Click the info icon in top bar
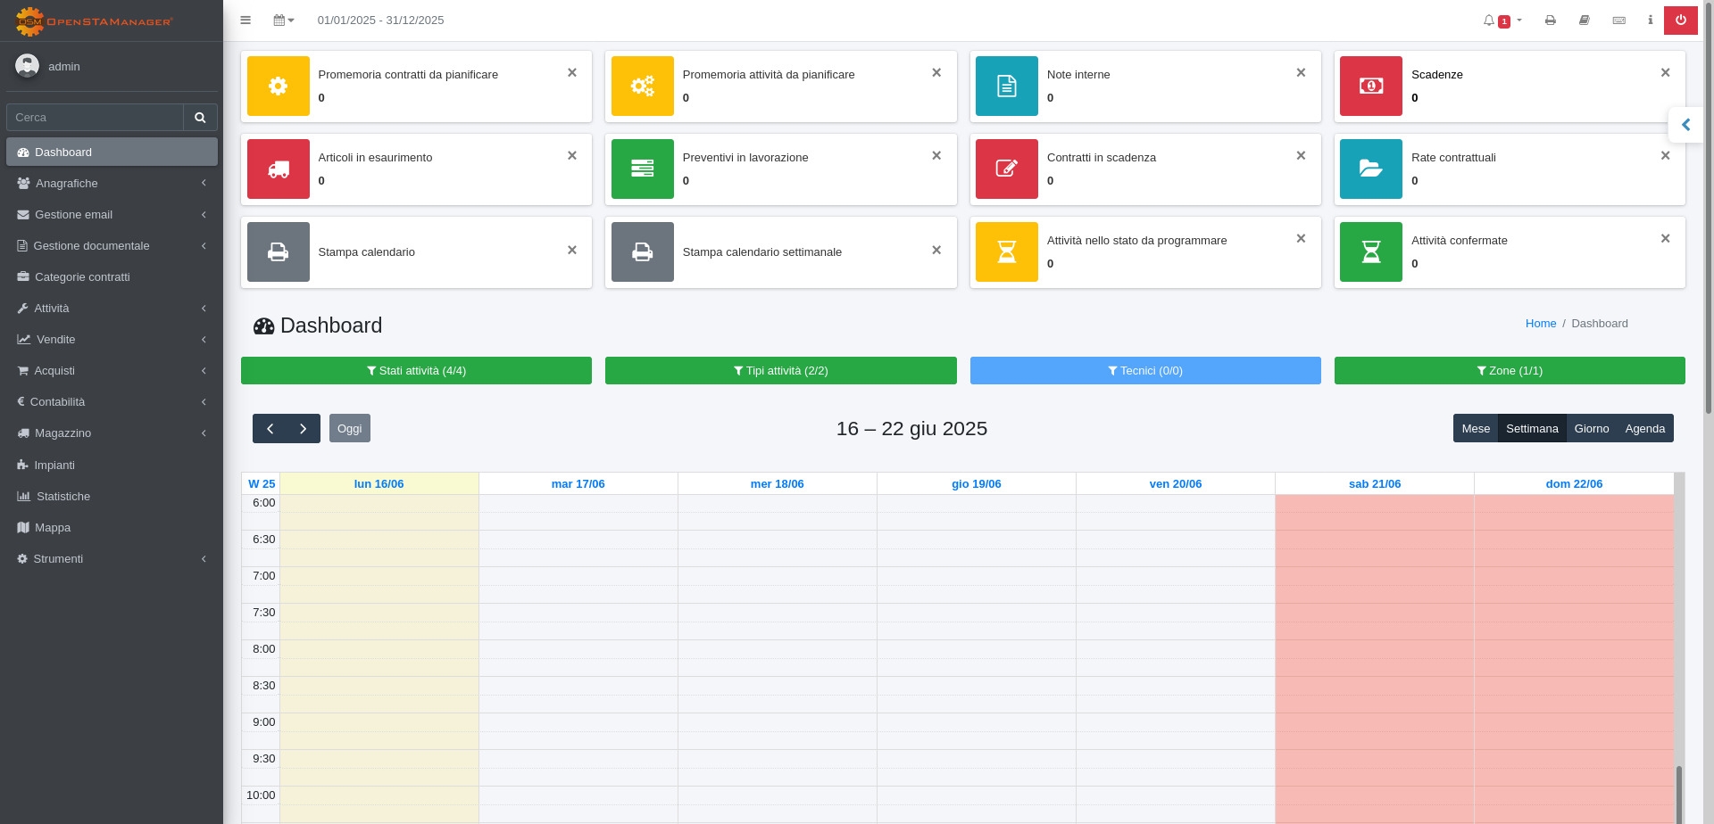This screenshot has width=1714, height=824. tap(1650, 20)
